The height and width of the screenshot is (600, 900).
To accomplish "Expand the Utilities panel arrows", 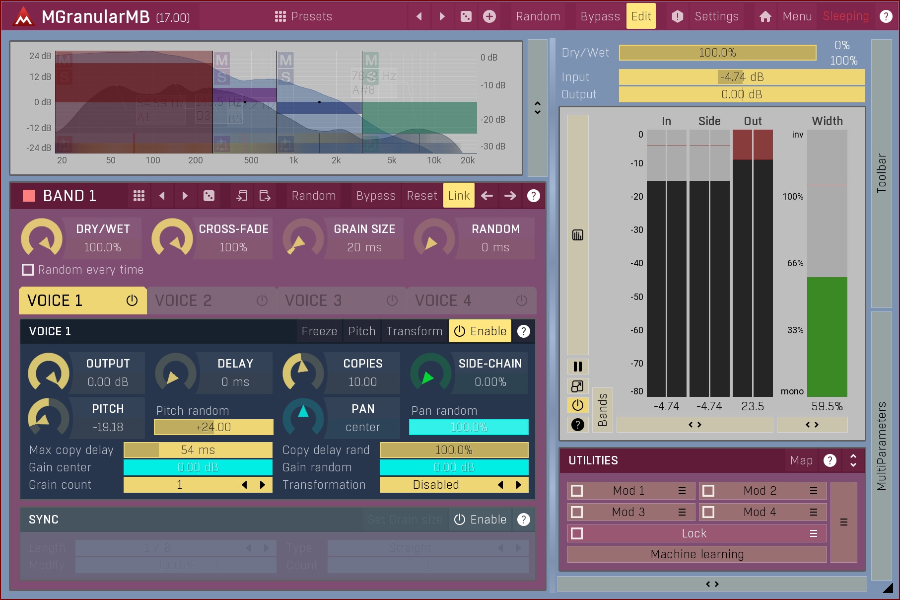I will click(853, 460).
